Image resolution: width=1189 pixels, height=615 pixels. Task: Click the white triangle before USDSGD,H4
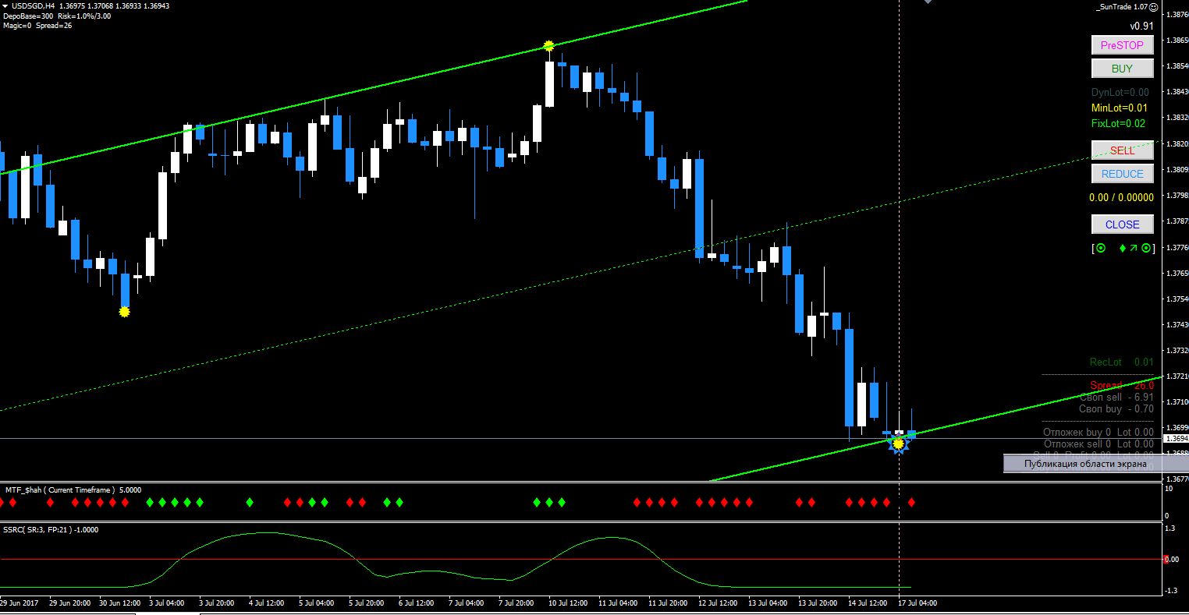pos(5,5)
